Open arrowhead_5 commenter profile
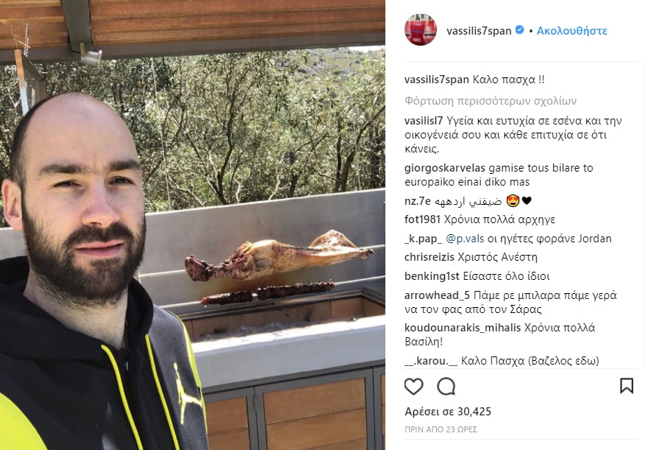The image size is (645, 450). pyautogui.click(x=437, y=295)
